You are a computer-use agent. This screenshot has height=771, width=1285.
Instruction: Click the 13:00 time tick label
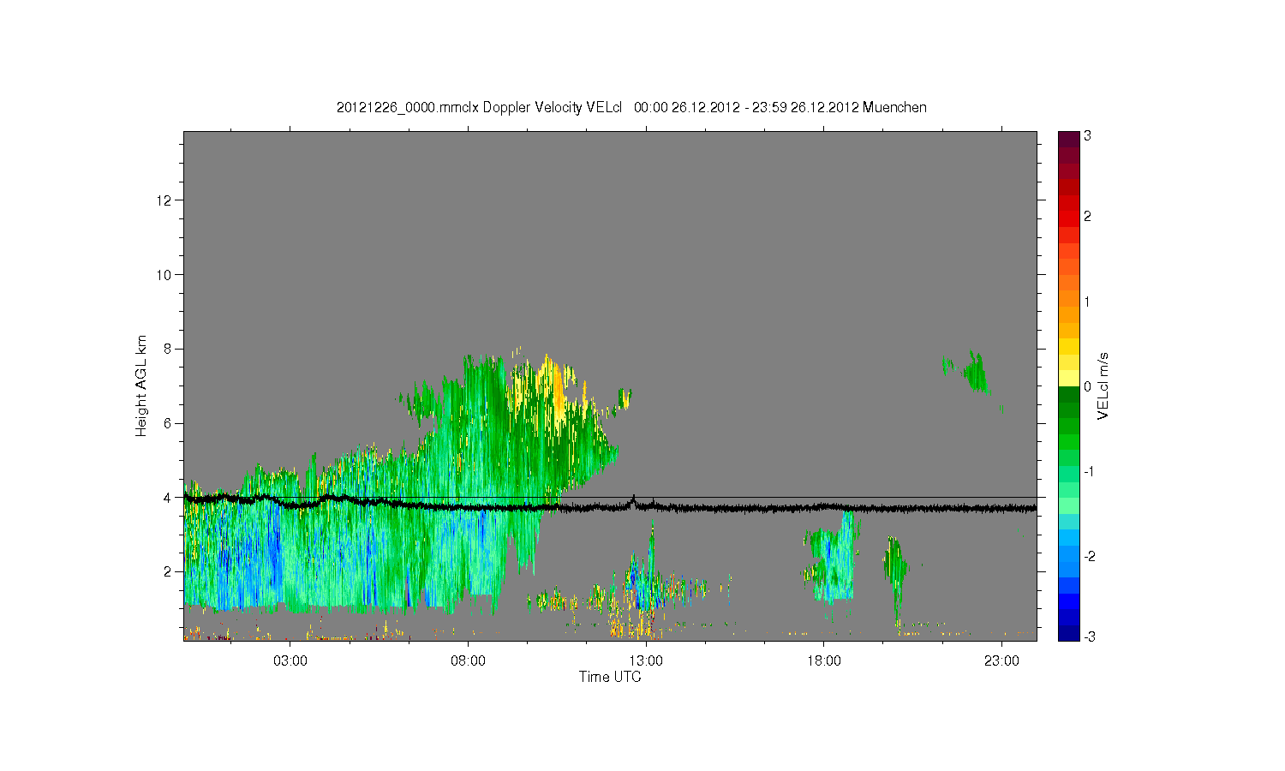pyautogui.click(x=646, y=661)
